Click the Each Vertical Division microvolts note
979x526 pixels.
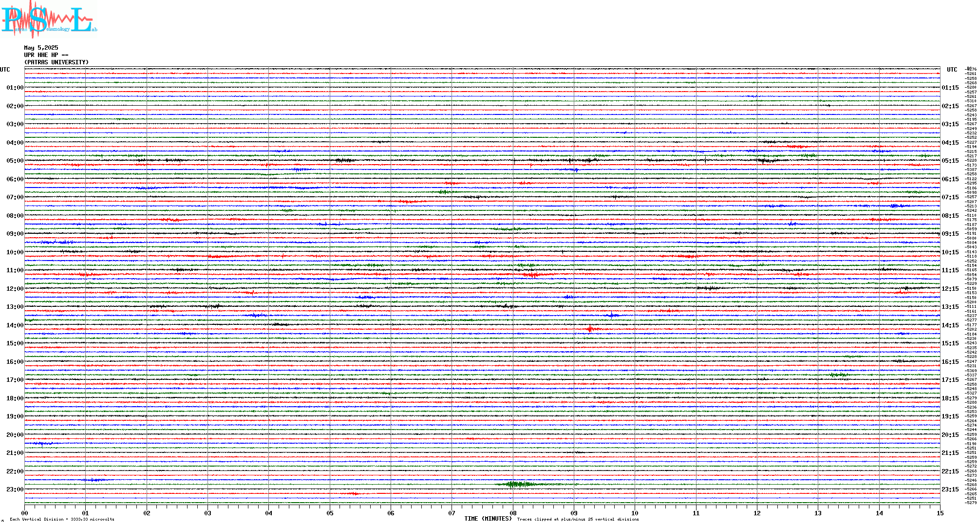click(x=62, y=519)
